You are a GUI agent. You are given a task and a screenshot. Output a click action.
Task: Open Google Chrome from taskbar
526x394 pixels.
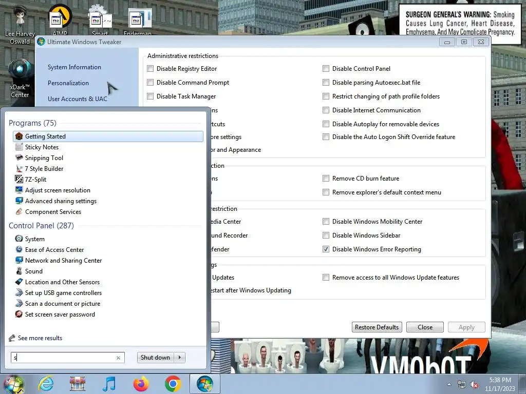tap(173, 384)
